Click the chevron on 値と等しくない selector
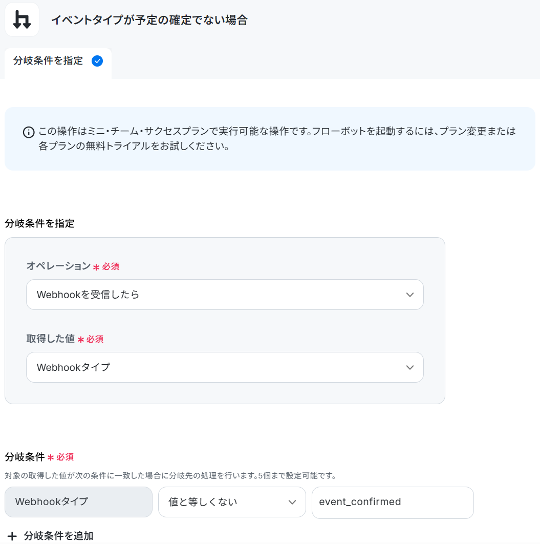Viewport: 540px width, 544px height. pos(292,502)
